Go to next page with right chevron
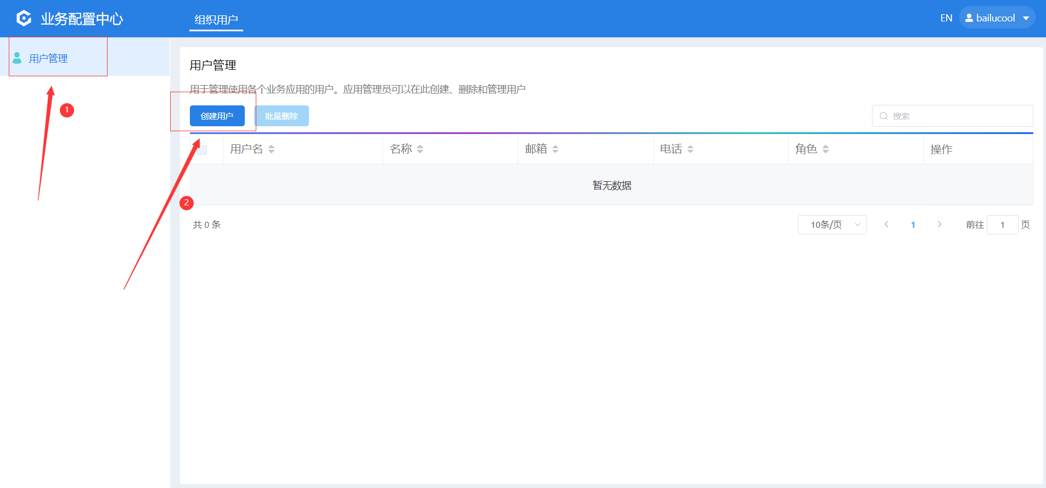The image size is (1046, 488). point(940,225)
